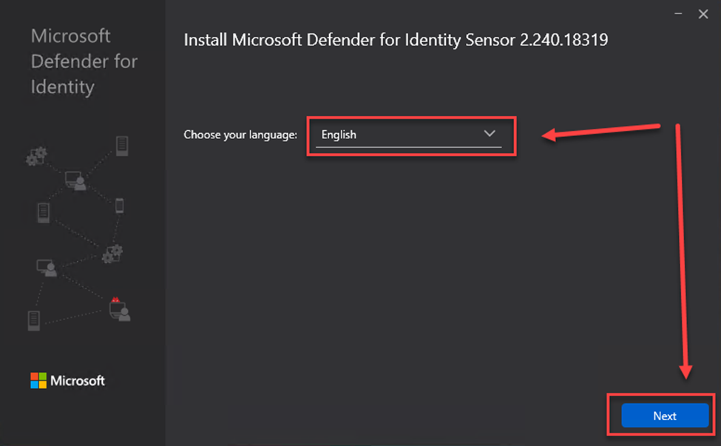Minimize the installer window
721x446 pixels.
click(677, 14)
